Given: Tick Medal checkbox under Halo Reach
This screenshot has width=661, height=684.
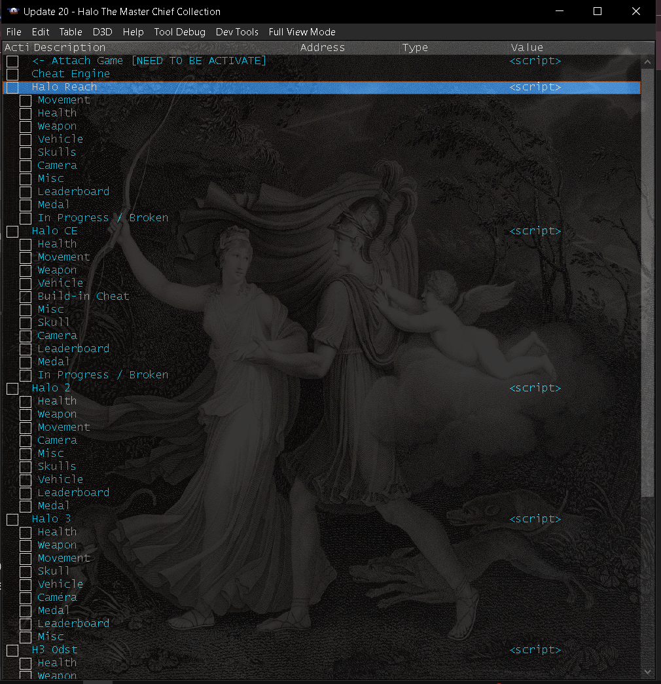Looking at the screenshot, I should click(26, 206).
